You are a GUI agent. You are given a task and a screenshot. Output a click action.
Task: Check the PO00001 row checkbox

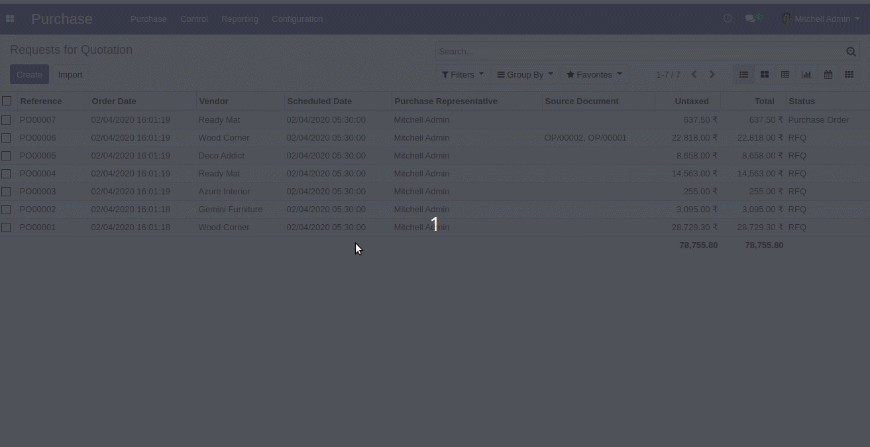[6, 227]
